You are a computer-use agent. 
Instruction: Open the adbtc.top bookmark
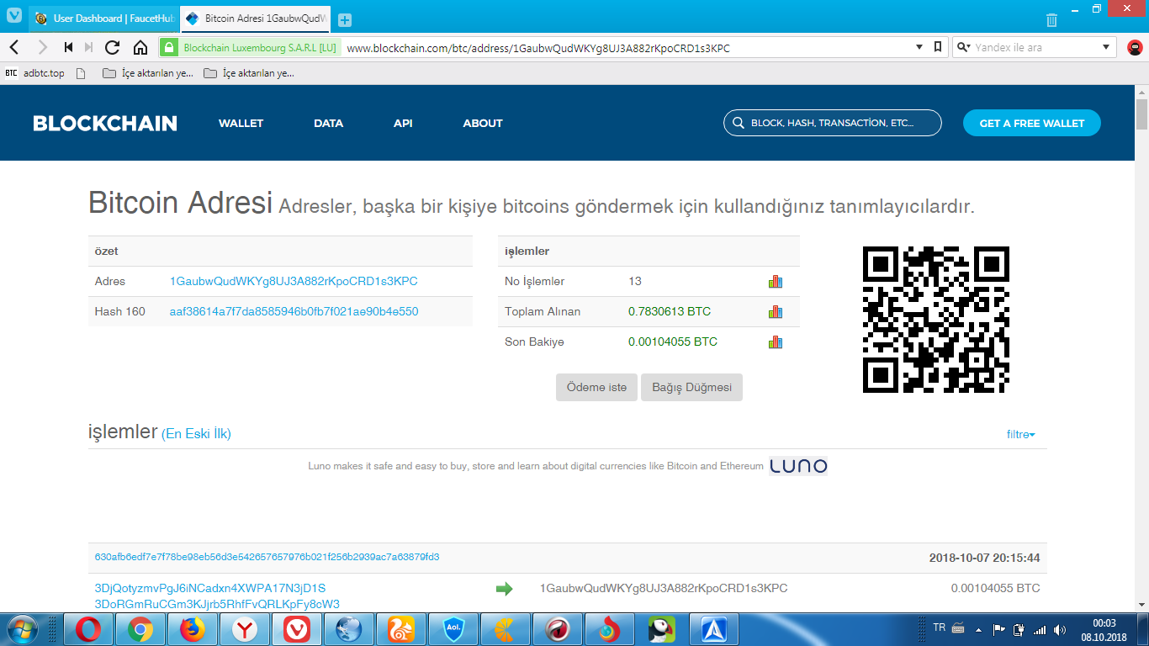click(x=34, y=73)
